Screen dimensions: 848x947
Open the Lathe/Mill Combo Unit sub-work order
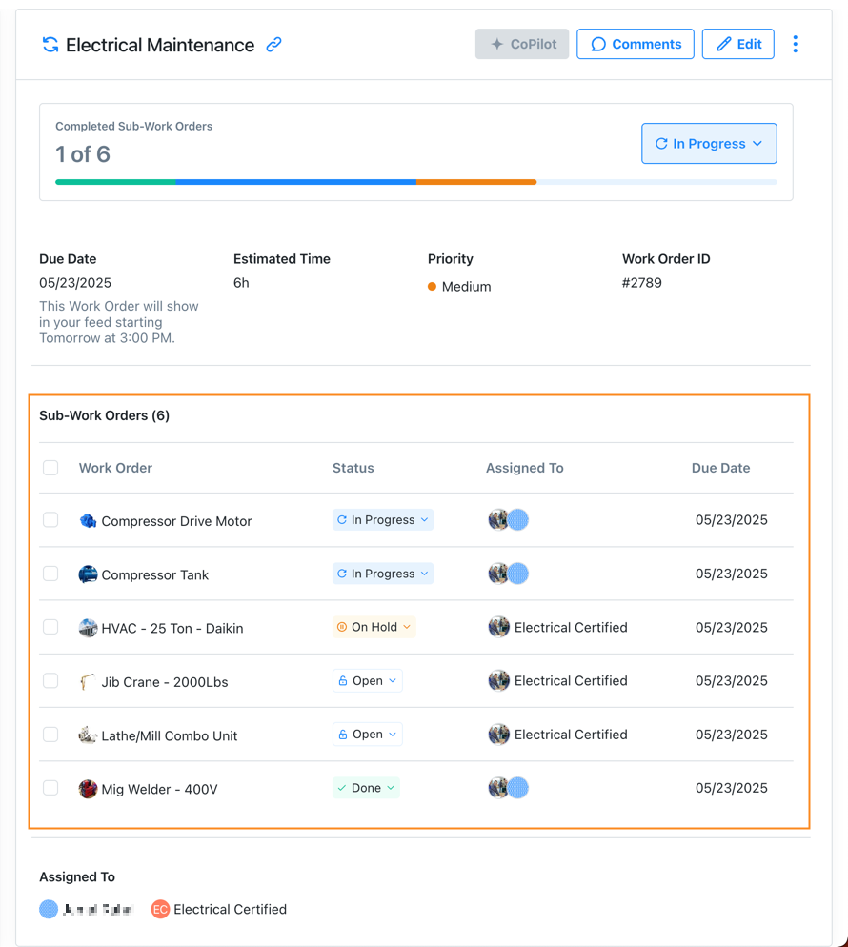169,735
